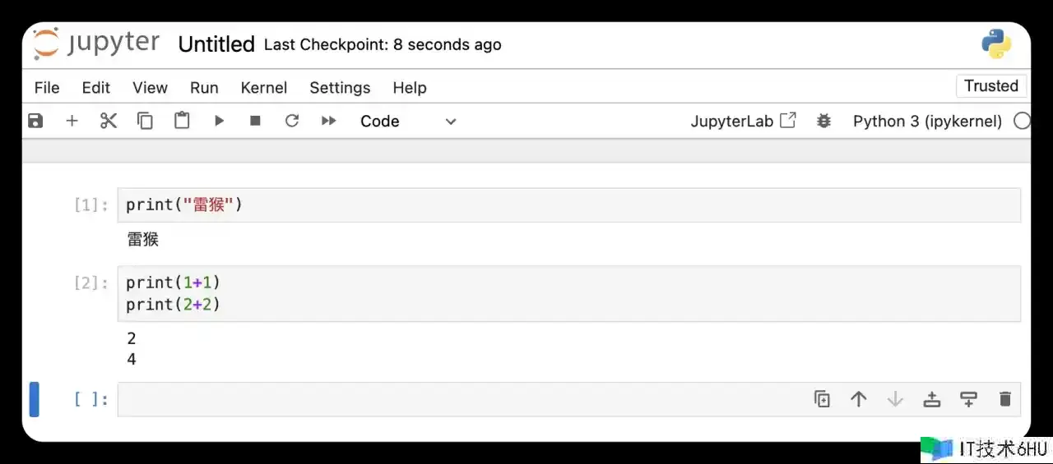Viewport: 1053px width, 464px height.
Task: Click the Trusted notebook button
Action: [991, 86]
